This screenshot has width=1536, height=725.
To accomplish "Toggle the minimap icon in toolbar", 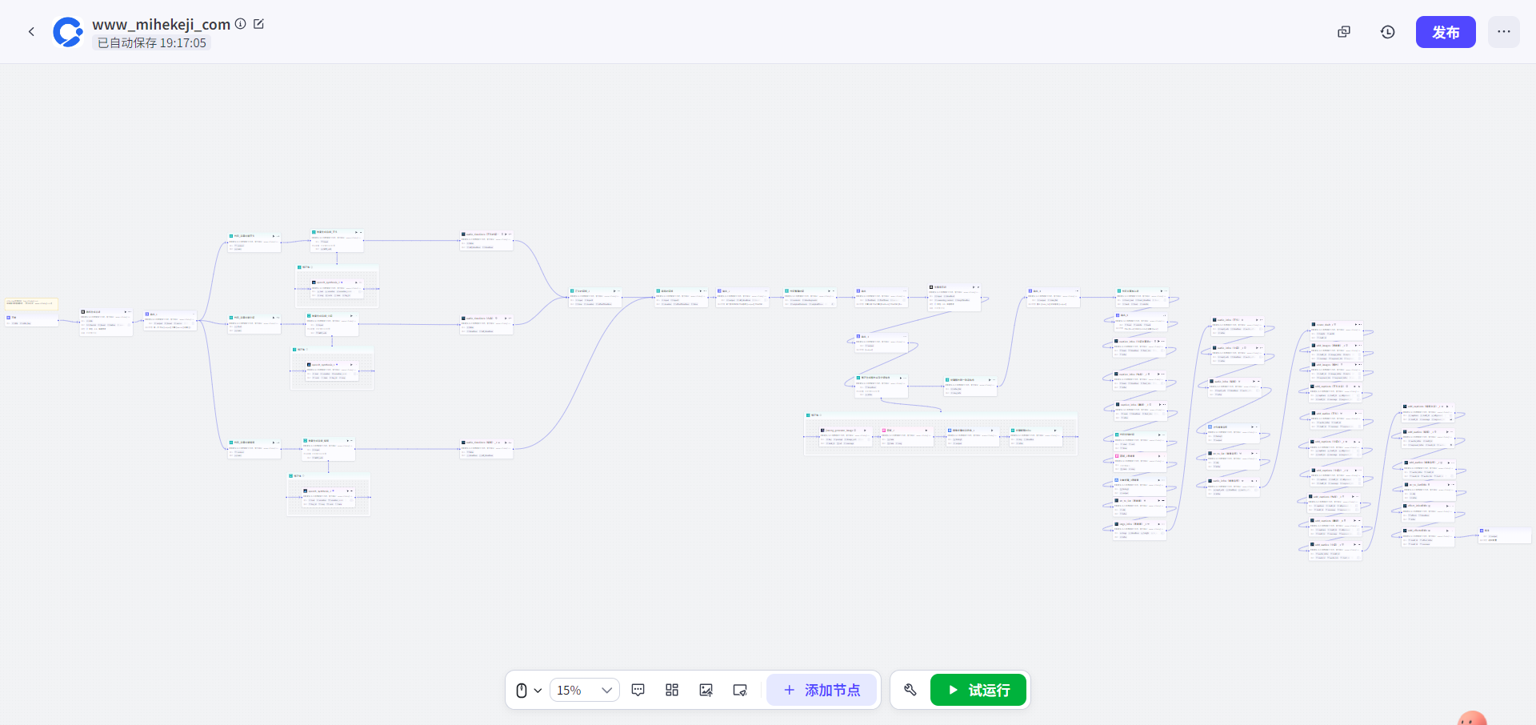I will 740,690.
